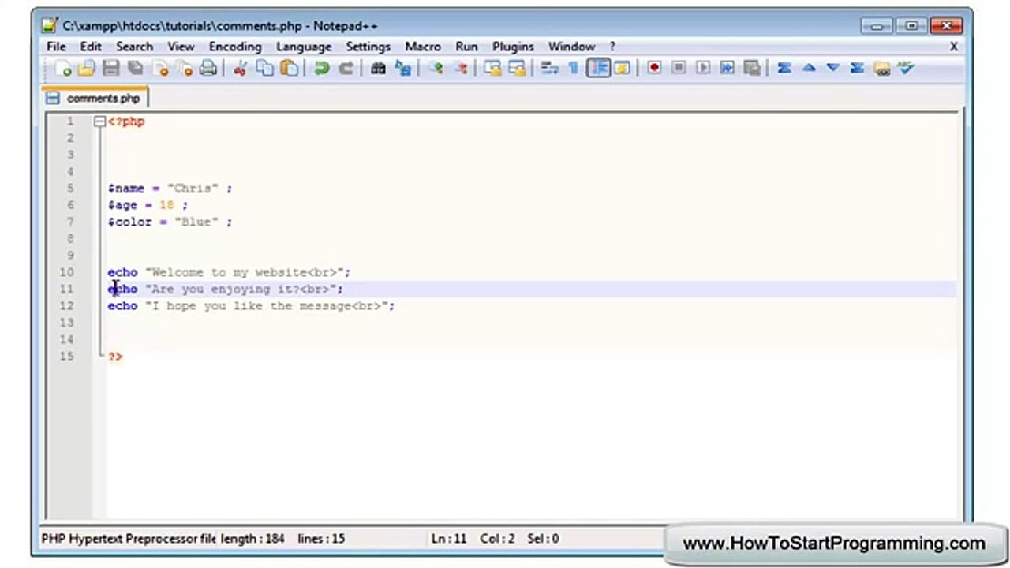Image resolution: width=1010 pixels, height=568 pixels.
Task: Click the blue down triangle toolbar icon
Action: tap(833, 69)
